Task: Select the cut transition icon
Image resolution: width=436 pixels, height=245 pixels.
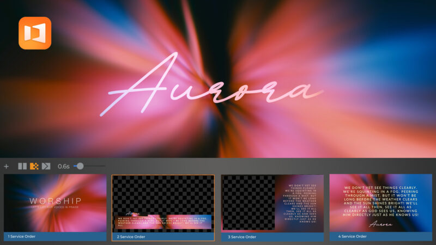Action: [22, 166]
